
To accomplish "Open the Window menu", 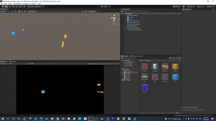I will tap(34, 4).
